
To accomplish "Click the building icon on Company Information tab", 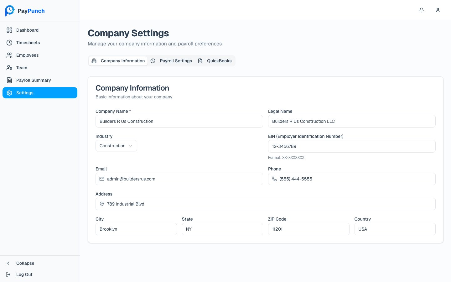I will [x=94, y=61].
